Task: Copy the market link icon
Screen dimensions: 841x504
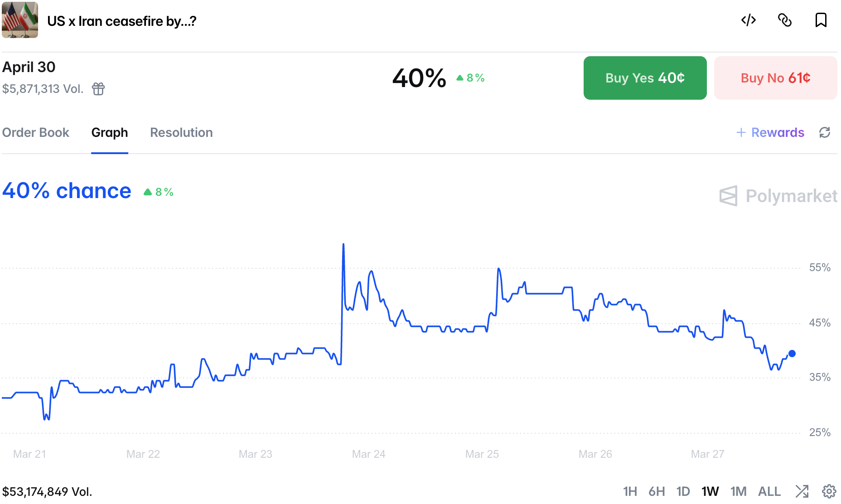Action: coord(785,20)
